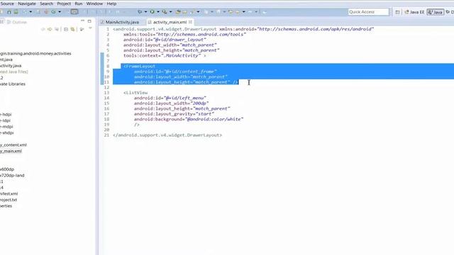Screen dimensions: 454x255
Task: Select the y_main.xml layout file in tree
Action: tap(11, 151)
